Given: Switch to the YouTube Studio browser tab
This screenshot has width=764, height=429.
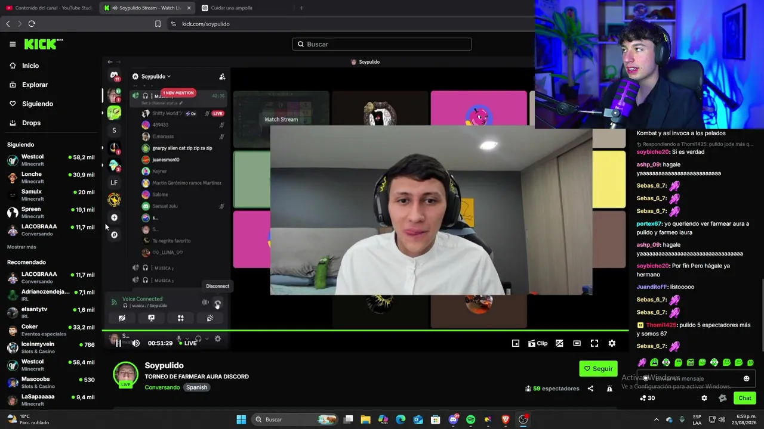Looking at the screenshot, I should pos(49,8).
